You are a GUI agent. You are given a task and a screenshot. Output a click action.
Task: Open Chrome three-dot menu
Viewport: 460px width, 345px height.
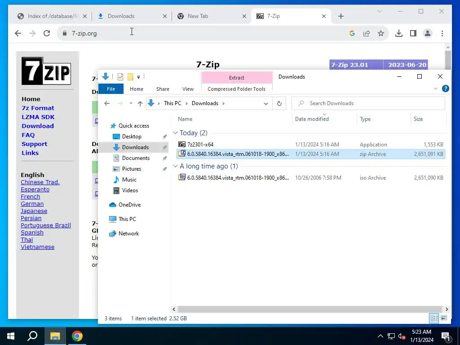(x=442, y=33)
